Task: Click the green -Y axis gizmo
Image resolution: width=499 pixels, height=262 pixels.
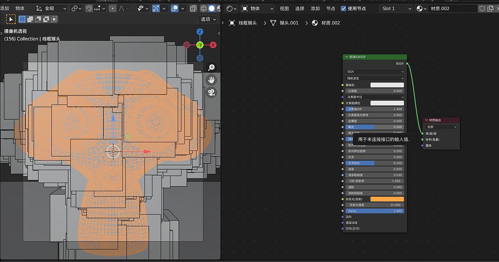Action: point(200,45)
